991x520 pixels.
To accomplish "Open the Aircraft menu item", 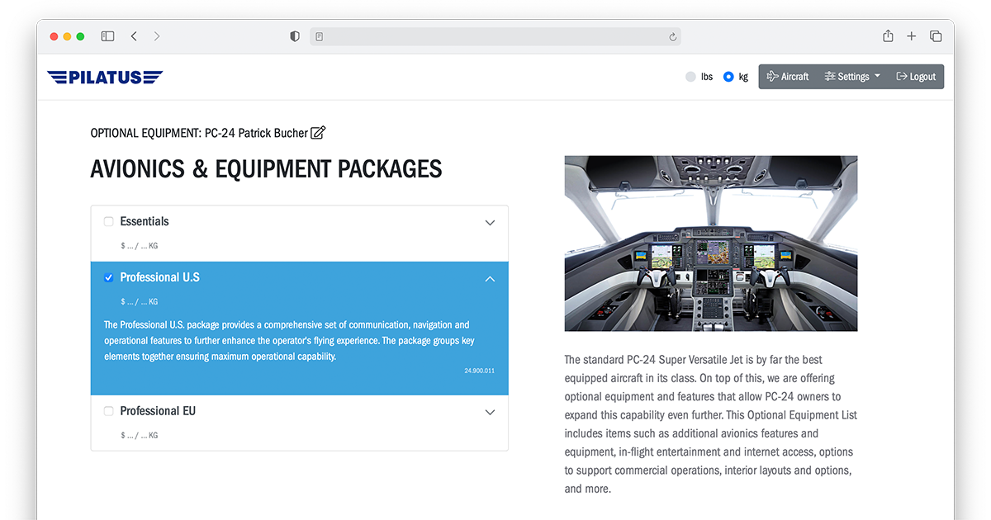I will tap(788, 77).
